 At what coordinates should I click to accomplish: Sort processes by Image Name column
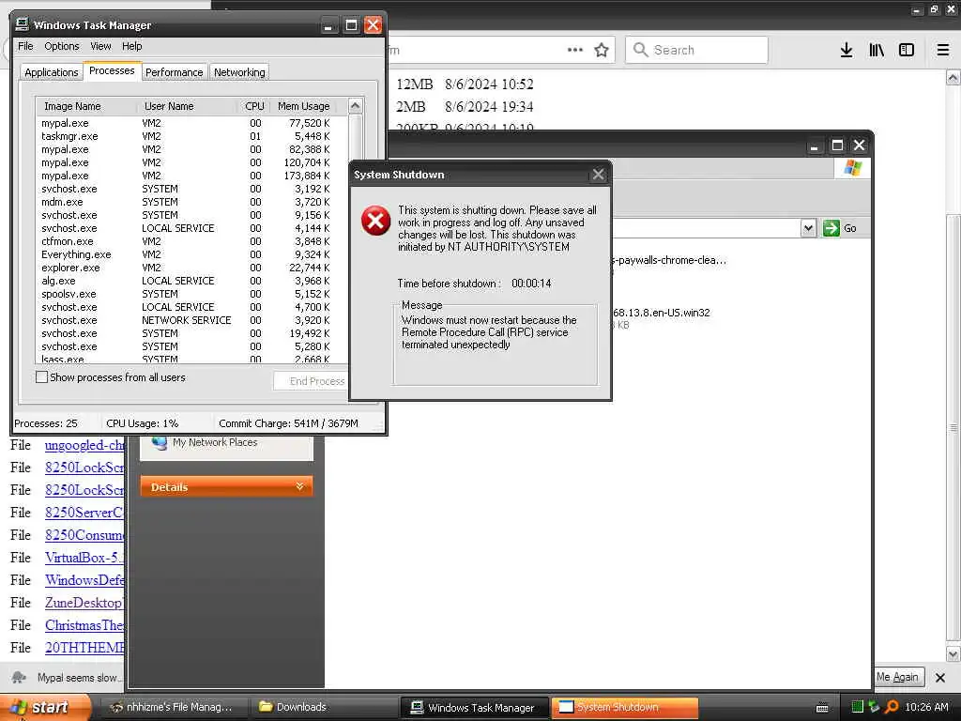tap(86, 106)
